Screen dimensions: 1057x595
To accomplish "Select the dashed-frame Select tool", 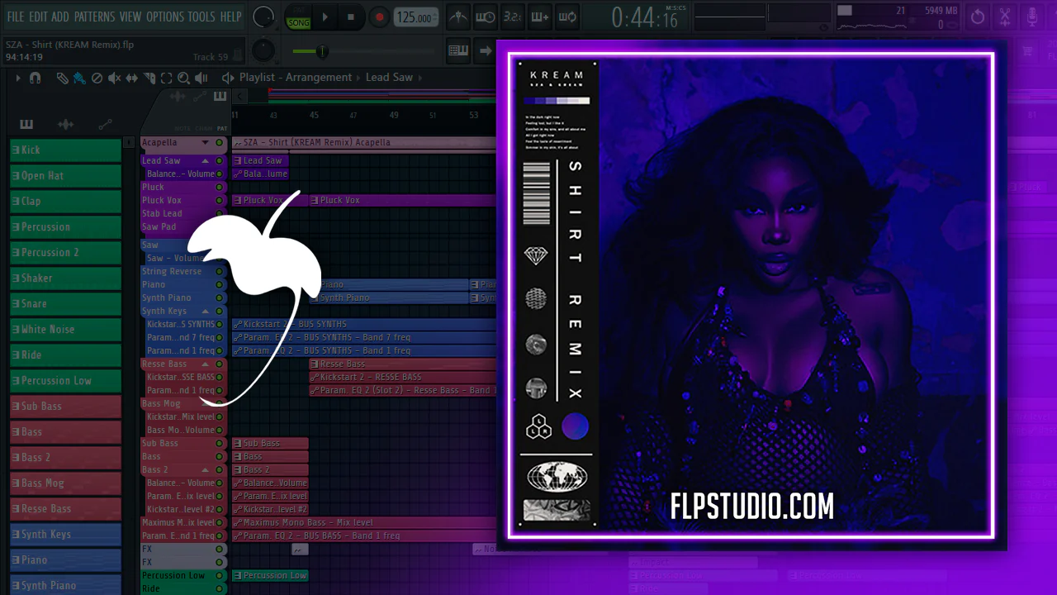I will tap(167, 78).
